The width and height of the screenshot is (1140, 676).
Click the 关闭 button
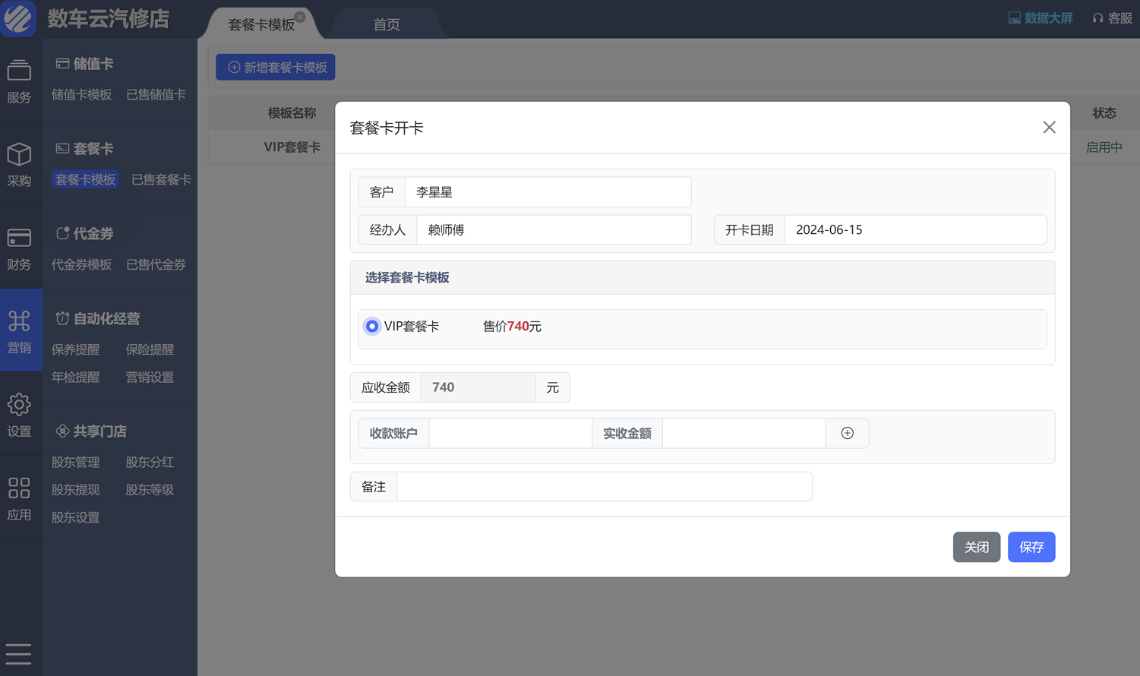tap(977, 547)
